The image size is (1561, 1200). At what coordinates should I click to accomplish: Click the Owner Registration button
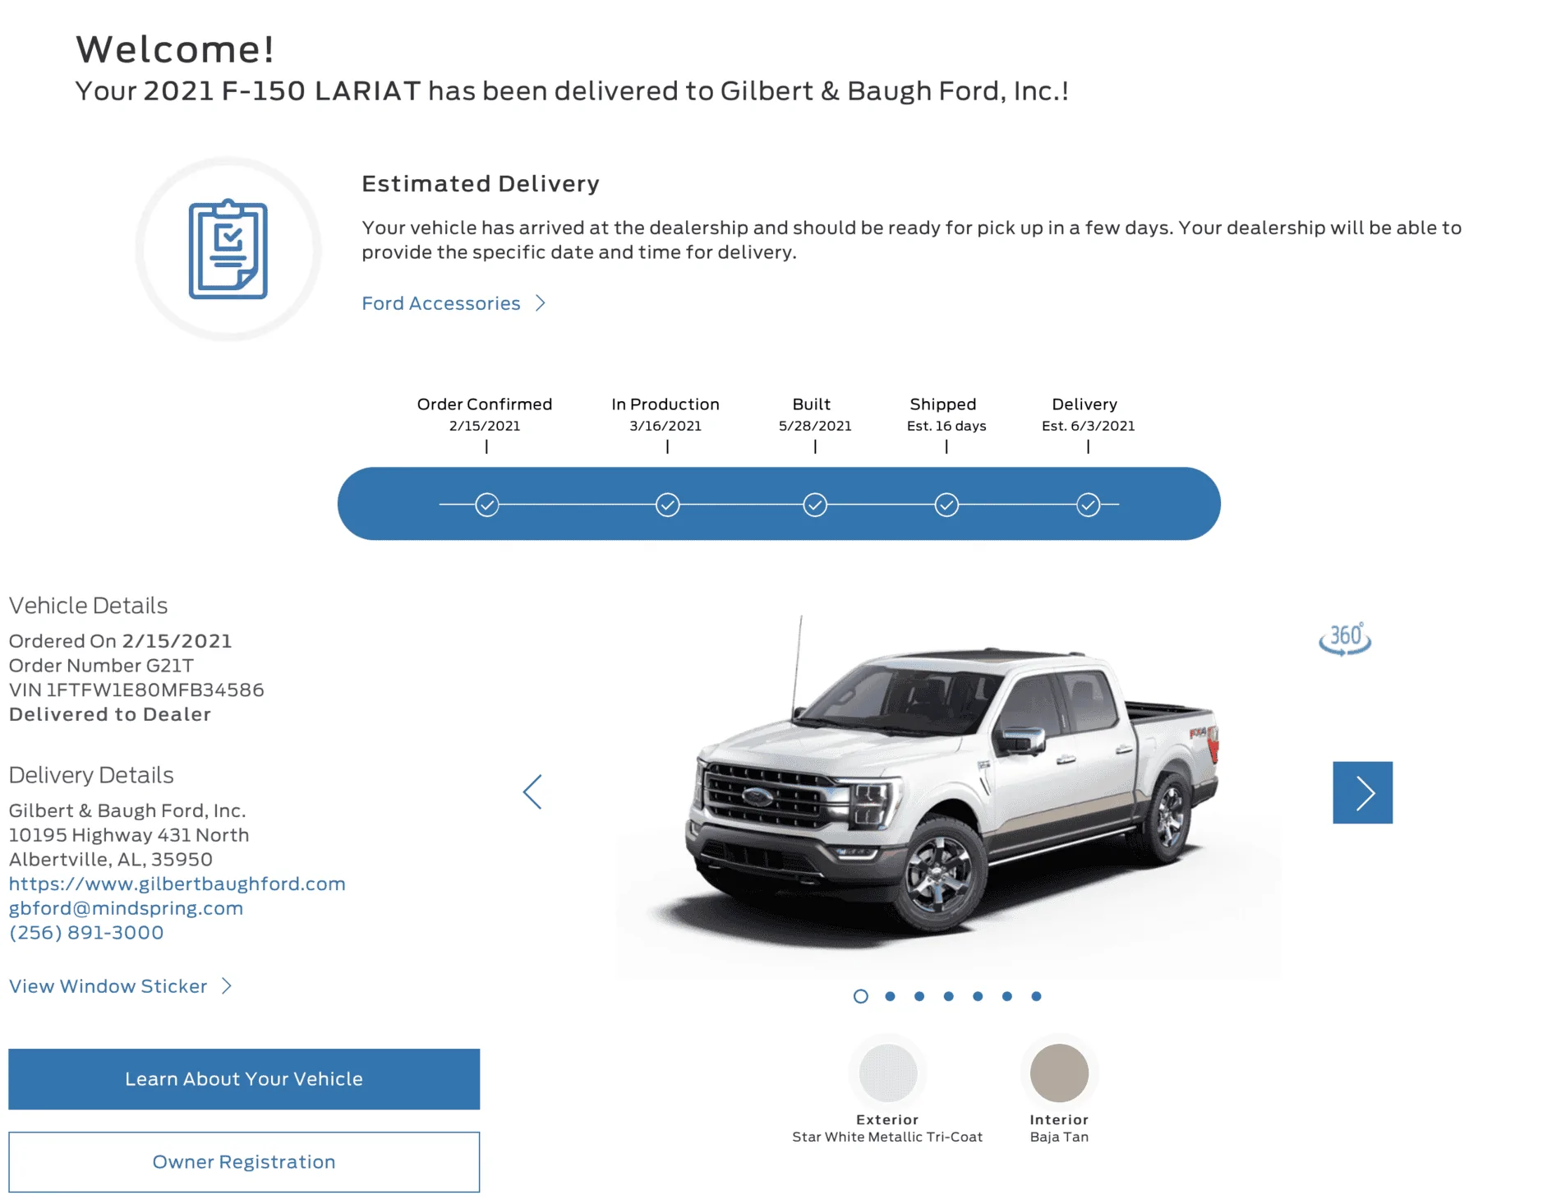coord(244,1161)
